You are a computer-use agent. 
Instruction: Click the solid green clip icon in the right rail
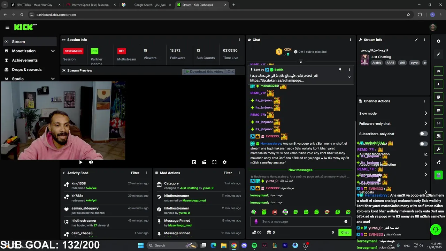click(438, 175)
